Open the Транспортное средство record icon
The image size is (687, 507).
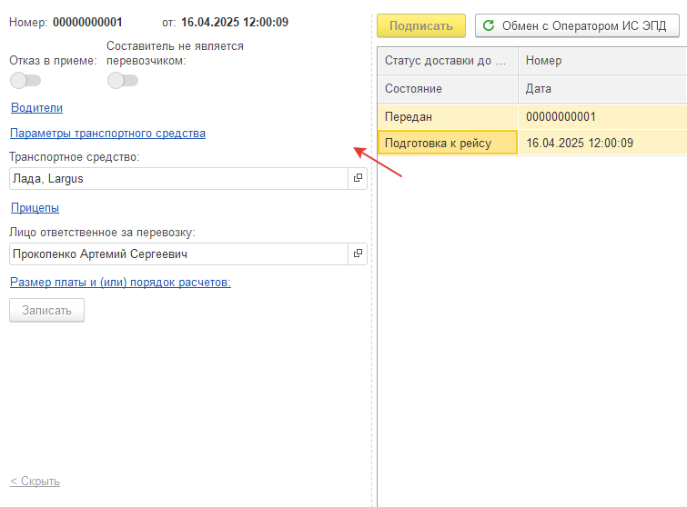(x=358, y=178)
